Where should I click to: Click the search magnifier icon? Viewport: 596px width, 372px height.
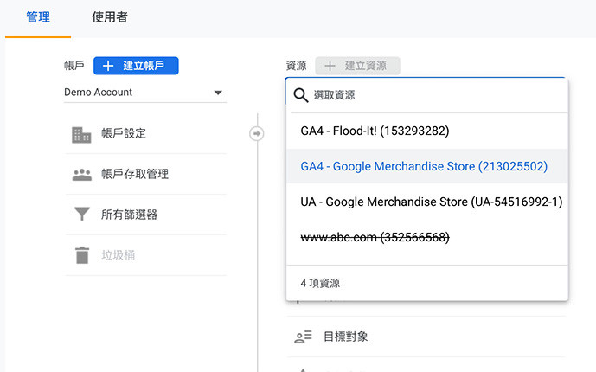[301, 95]
